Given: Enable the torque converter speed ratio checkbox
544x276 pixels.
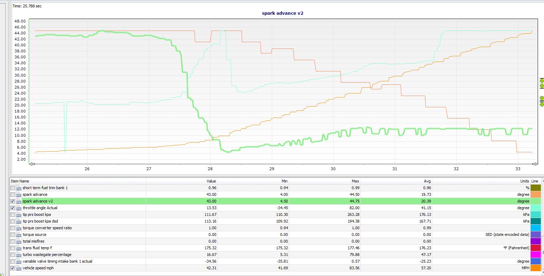Looking at the screenshot, I should [13, 228].
